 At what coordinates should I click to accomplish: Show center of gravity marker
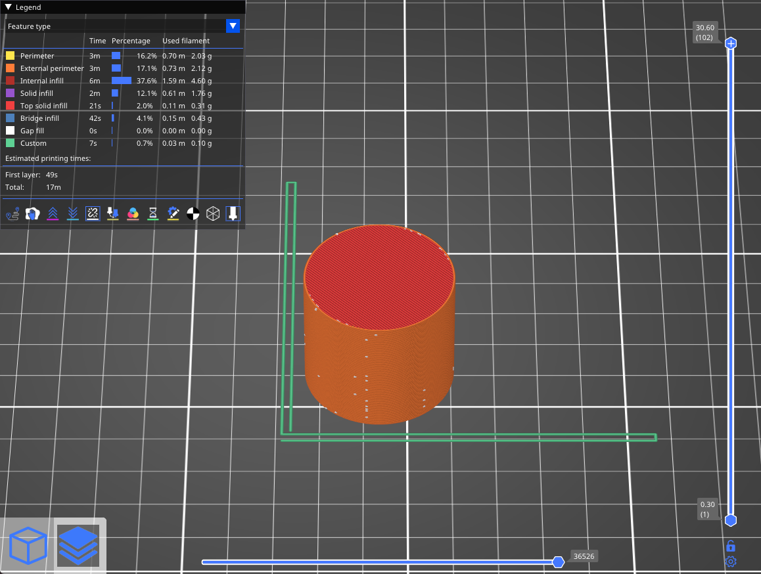click(x=193, y=213)
